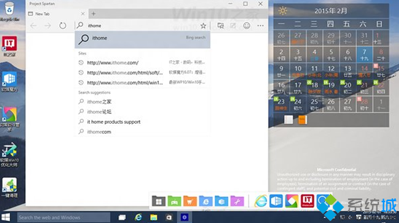Open the purple tools folder in dock

point(237,201)
